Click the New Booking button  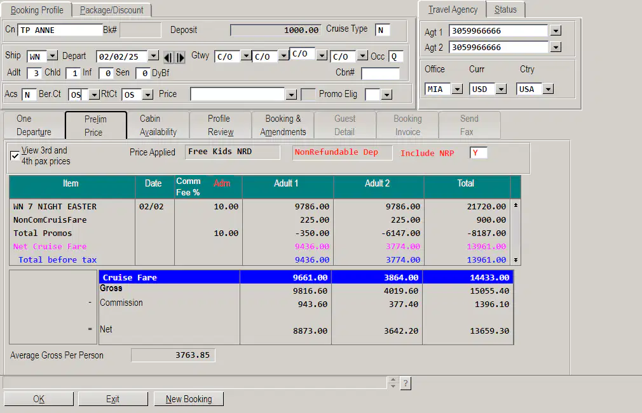tap(189, 398)
